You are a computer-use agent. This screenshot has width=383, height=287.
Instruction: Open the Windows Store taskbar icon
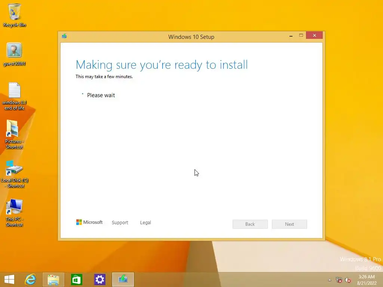tap(76, 280)
